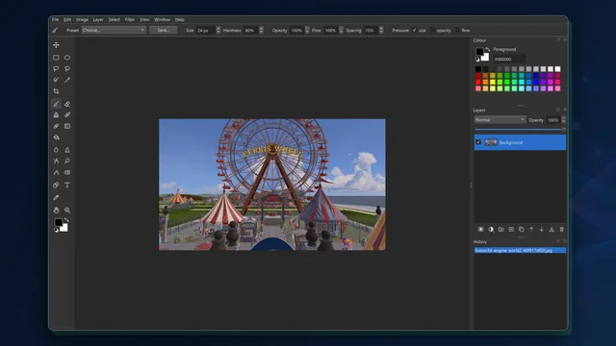The height and width of the screenshot is (346, 616).
Task: Create a new layer group
Action: tap(500, 230)
